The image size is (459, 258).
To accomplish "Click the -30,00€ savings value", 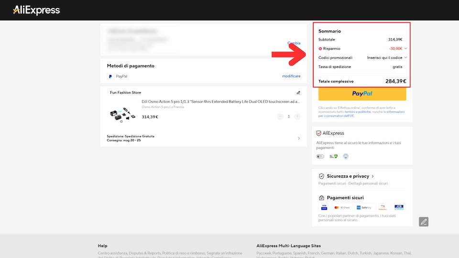I will [x=395, y=49].
